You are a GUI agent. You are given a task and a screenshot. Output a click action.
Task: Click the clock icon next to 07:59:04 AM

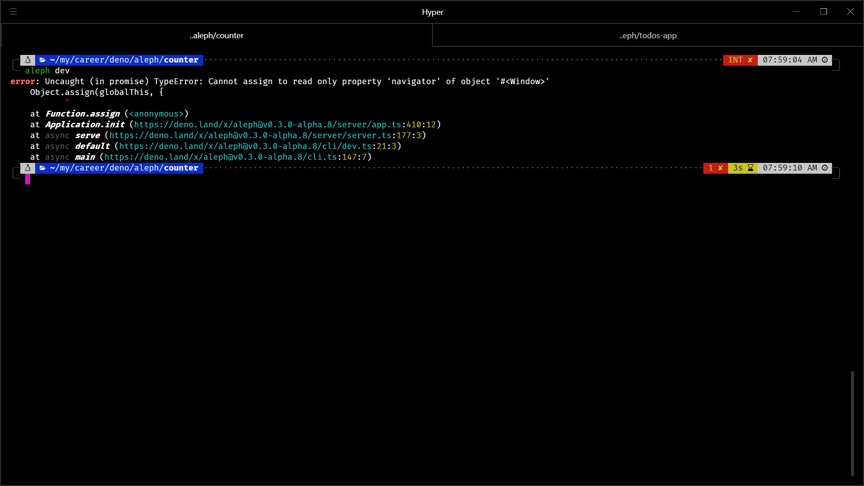click(825, 60)
